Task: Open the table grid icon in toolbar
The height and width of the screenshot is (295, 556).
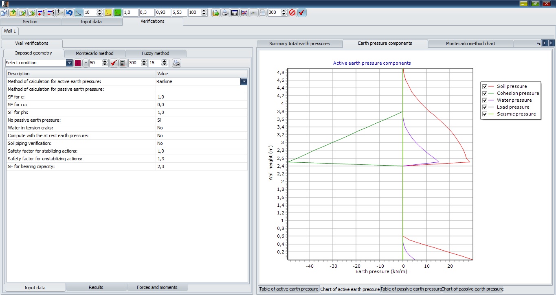Action: pyautogui.click(x=235, y=13)
